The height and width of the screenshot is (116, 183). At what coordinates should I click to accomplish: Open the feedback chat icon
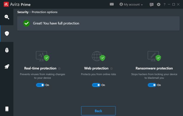pyautogui.click(x=152, y=4)
